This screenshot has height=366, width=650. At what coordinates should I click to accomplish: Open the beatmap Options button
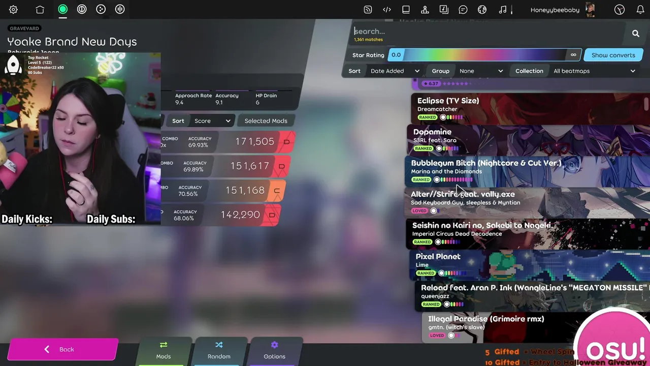click(x=274, y=351)
